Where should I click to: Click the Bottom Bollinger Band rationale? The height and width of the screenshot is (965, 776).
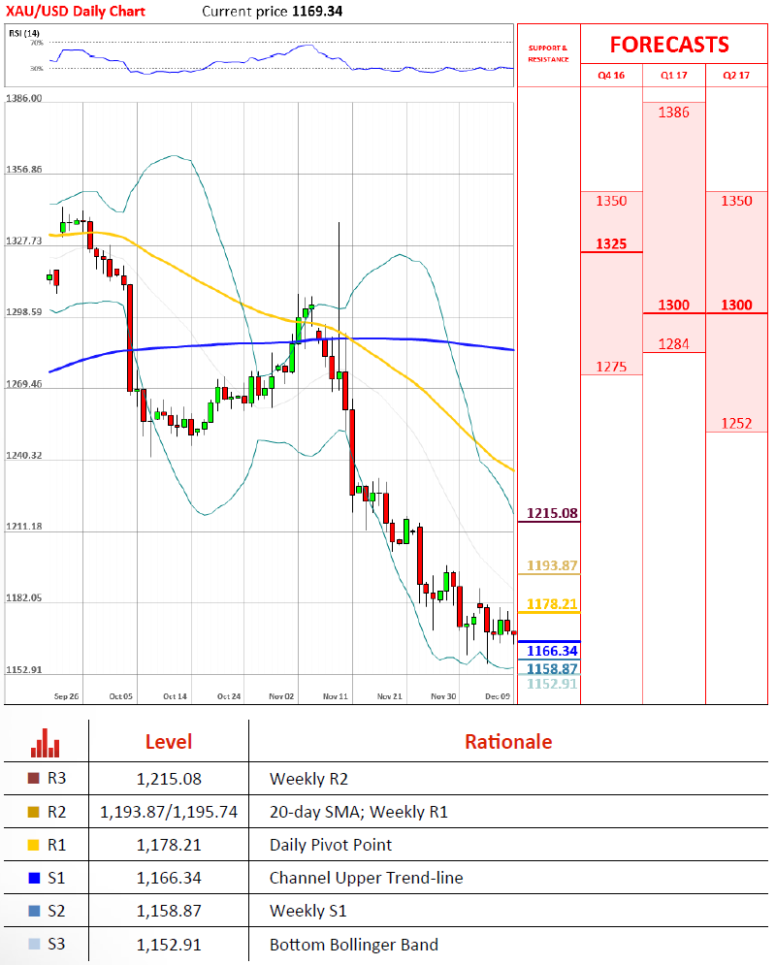point(354,945)
